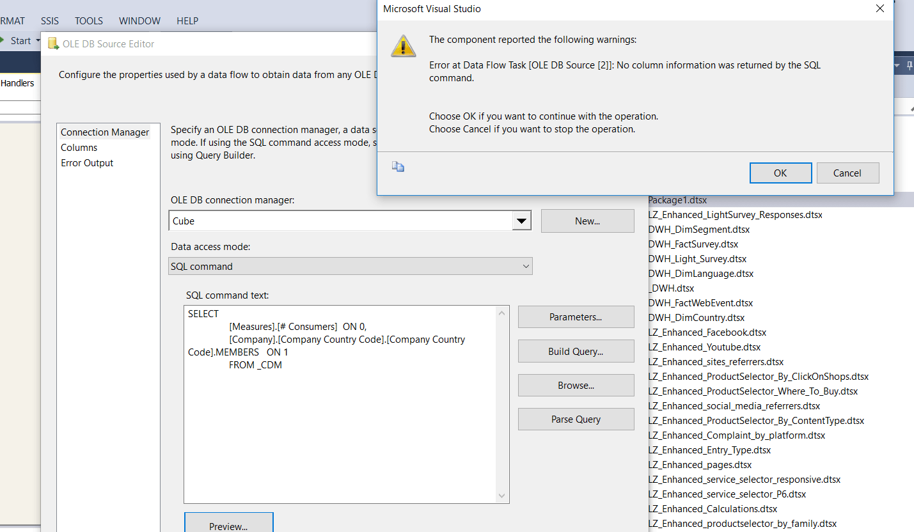914x532 pixels.
Task: Select DWH_DimSegment.dtsx package
Action: pos(699,230)
